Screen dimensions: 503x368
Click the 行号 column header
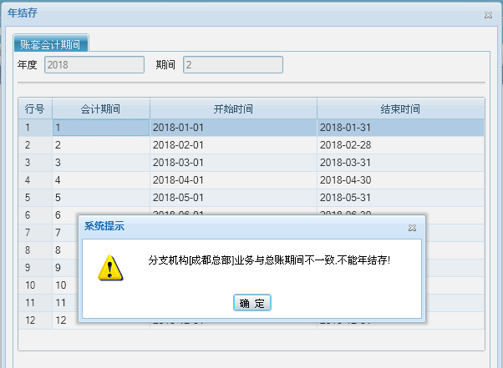tap(35, 108)
